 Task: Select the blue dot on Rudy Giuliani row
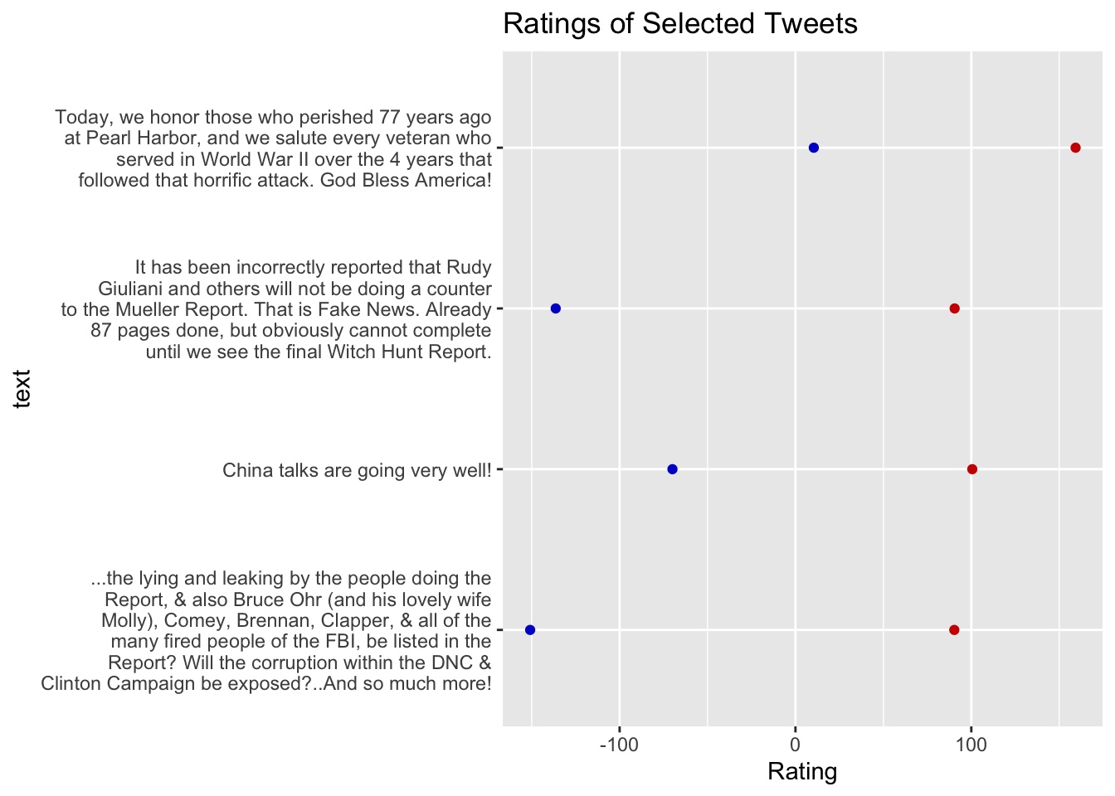(555, 308)
